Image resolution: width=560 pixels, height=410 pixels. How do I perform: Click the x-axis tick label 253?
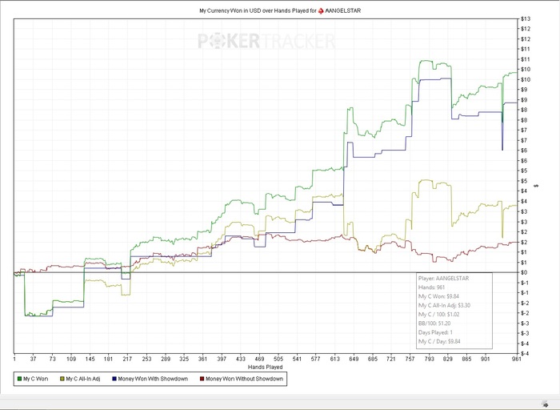[x=146, y=359]
